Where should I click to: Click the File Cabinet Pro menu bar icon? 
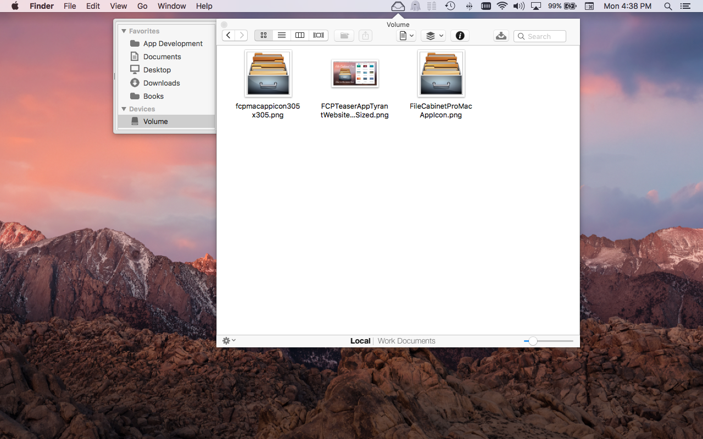tap(398, 6)
